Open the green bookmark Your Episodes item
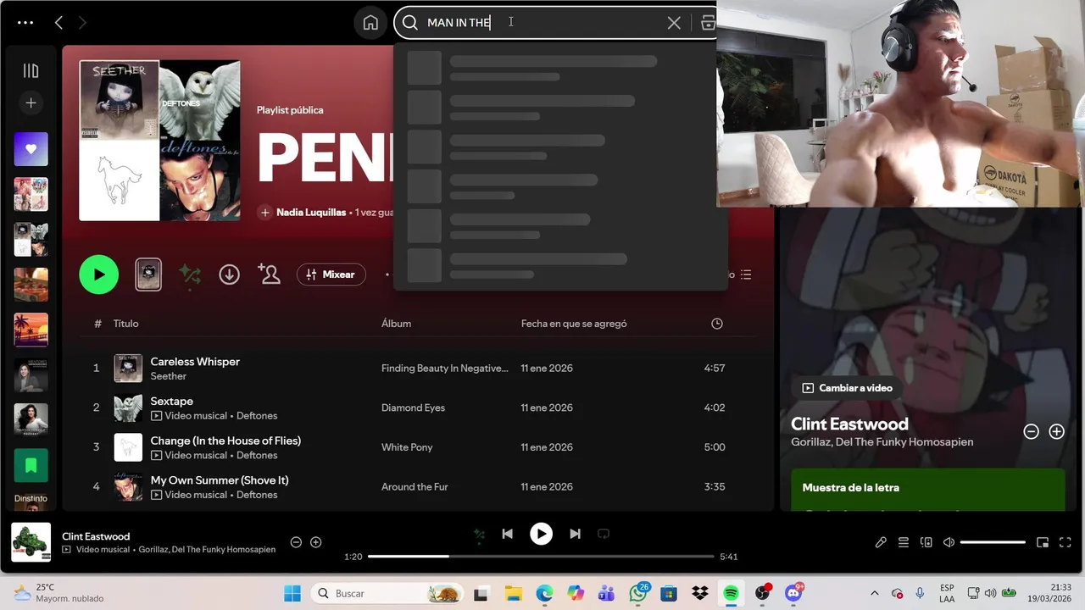The width and height of the screenshot is (1085, 610). point(31,465)
